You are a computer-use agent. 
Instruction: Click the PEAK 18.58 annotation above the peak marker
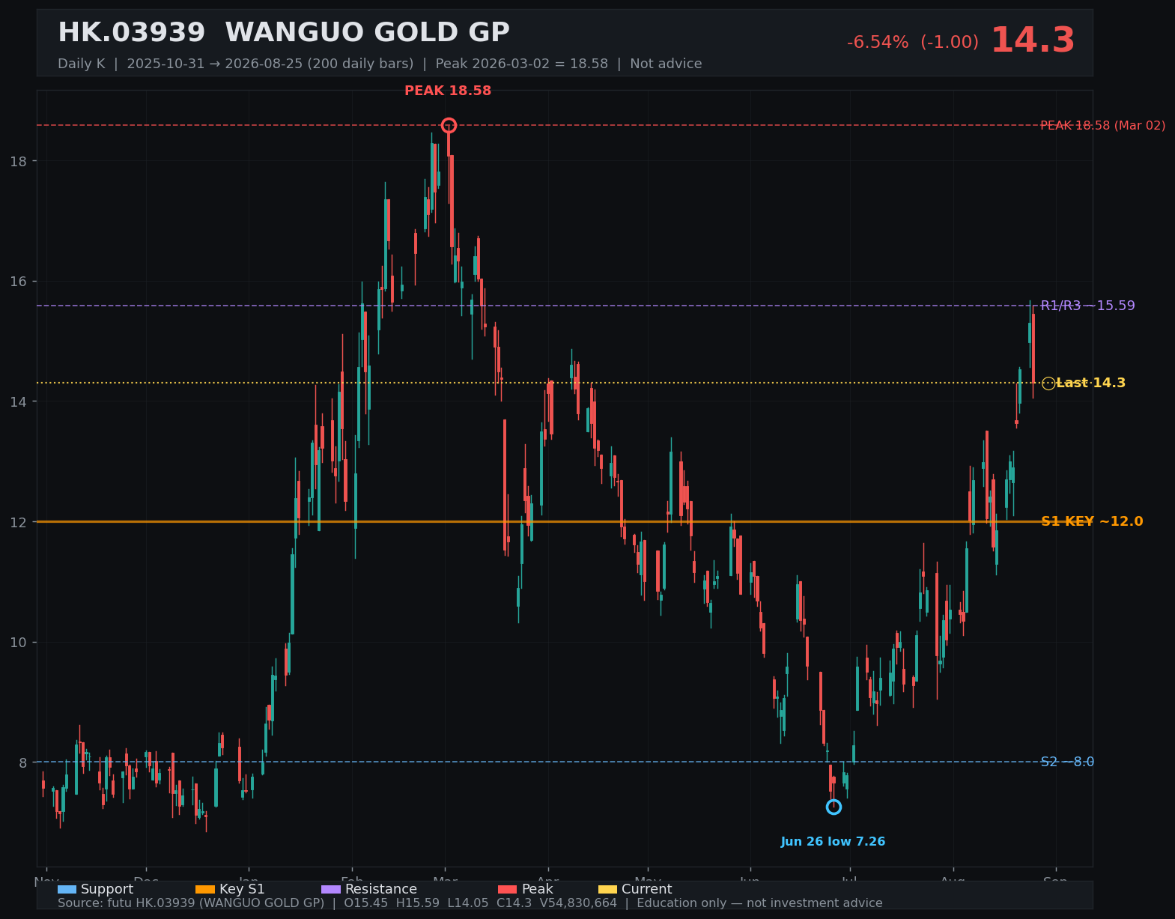(x=448, y=91)
